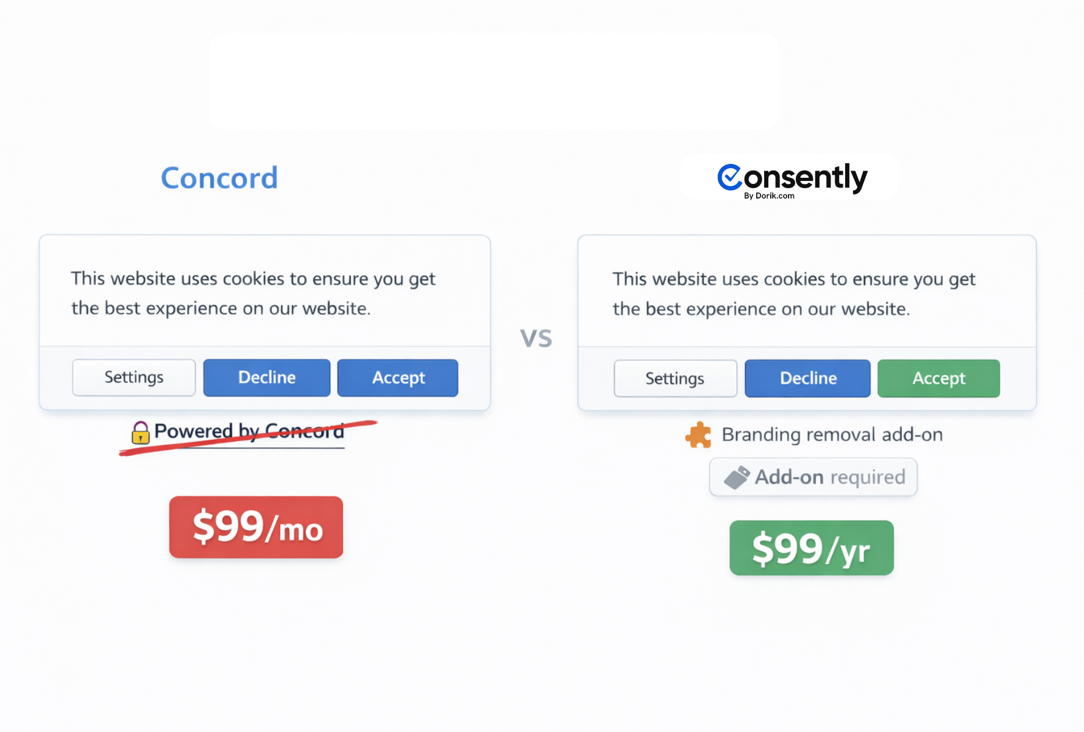Image resolution: width=1084 pixels, height=732 pixels.
Task: Click the Add-on required badge
Action: [x=813, y=477]
